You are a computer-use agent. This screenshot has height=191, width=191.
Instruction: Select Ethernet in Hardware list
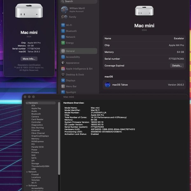coord(35,131)
